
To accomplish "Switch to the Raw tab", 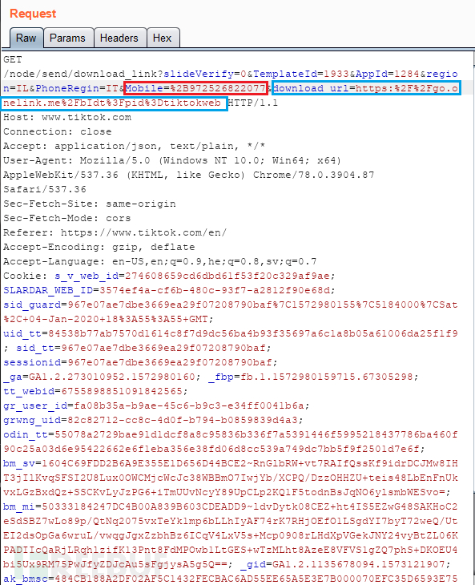I will click(26, 38).
